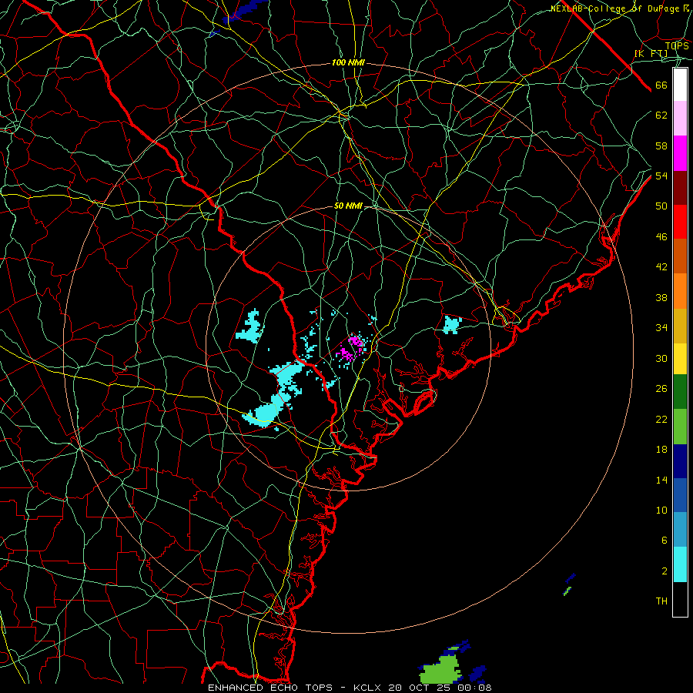Click the yellow 30 kft legend swatch
The height and width of the screenshot is (693, 693).
(x=680, y=358)
